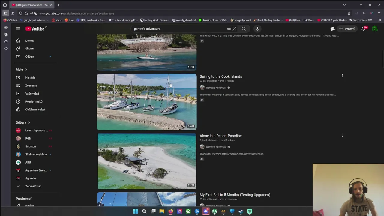Screen dimensions: 384x216
Task: Click the Vytvoriť create button
Action: (347, 29)
